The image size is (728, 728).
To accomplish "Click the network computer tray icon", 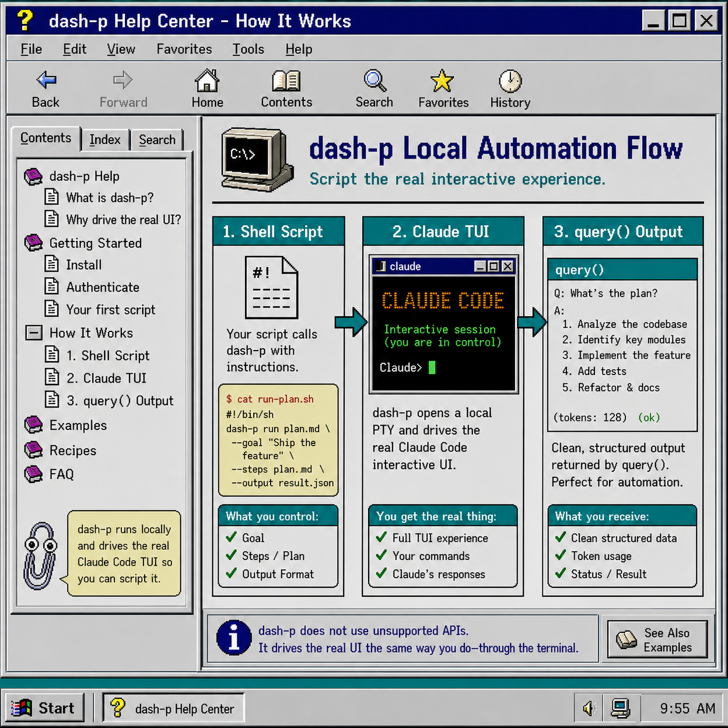I will [620, 708].
